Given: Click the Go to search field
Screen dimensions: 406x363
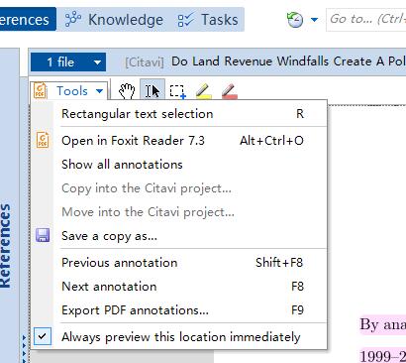Looking at the screenshot, I should 366,20.
